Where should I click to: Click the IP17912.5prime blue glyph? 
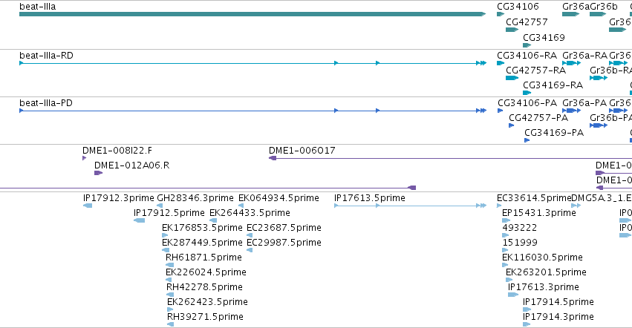coord(139,220)
